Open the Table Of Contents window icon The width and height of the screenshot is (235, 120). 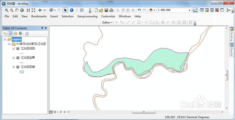202,10
